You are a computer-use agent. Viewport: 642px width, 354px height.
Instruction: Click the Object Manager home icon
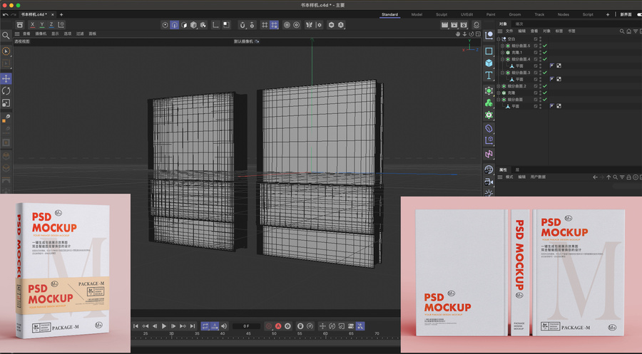[x=629, y=31]
